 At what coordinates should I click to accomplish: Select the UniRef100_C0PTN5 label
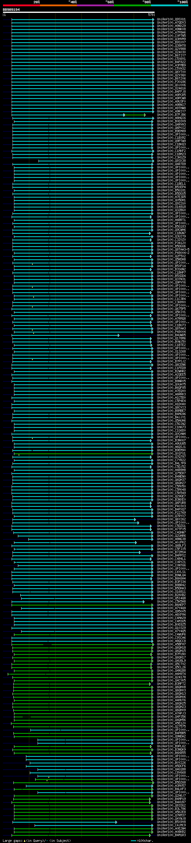(x=171, y=36)
